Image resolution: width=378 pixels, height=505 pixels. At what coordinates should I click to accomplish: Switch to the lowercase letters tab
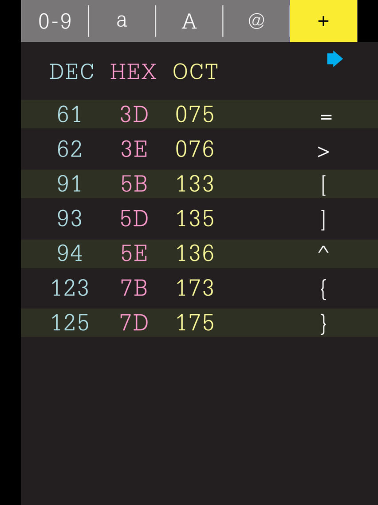[122, 20]
